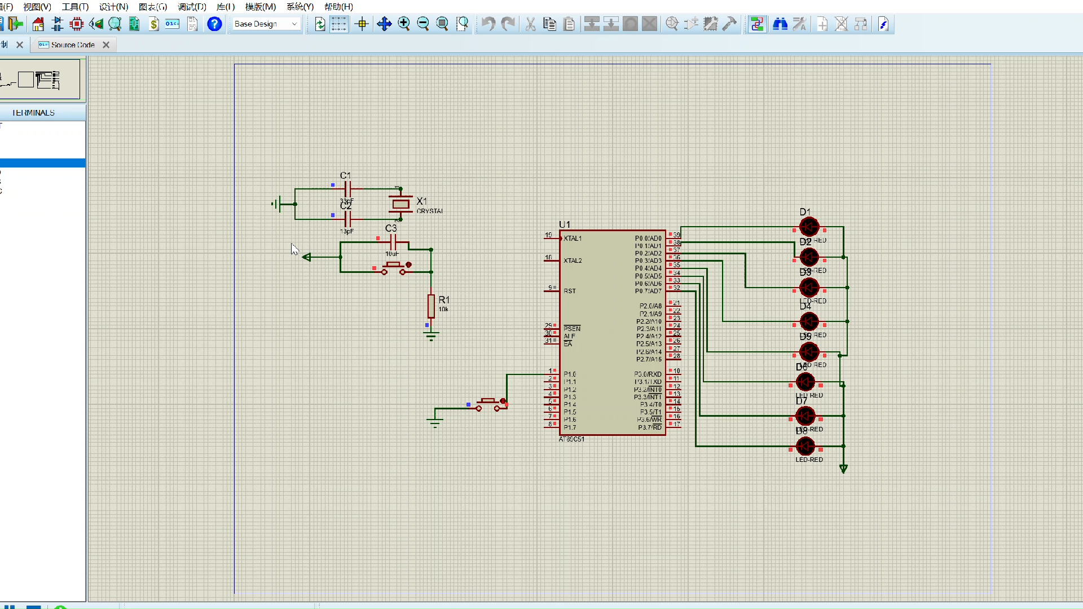Viewport: 1083px width, 609px height.
Task: Open the 工具(T) menu
Action: tap(75, 7)
